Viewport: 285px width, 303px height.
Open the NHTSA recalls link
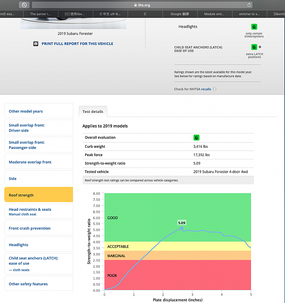pos(206,89)
